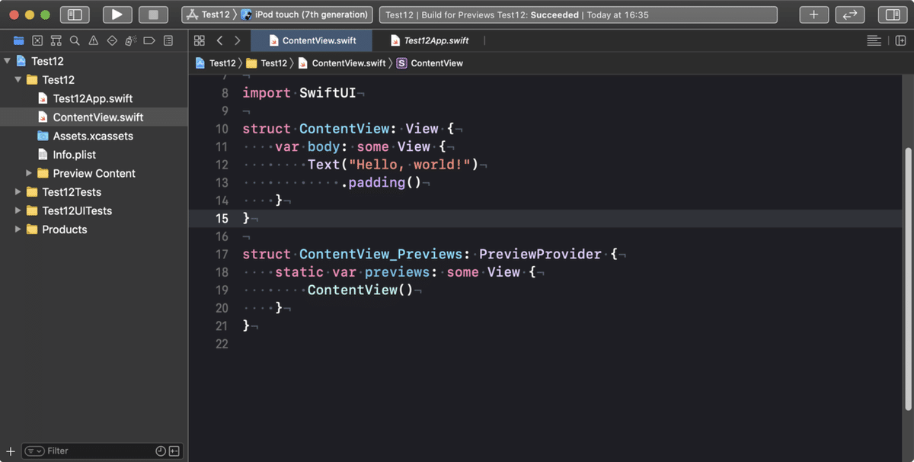Run the app with the Play button

coord(117,14)
